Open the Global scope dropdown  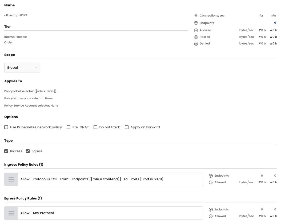(x=22, y=68)
